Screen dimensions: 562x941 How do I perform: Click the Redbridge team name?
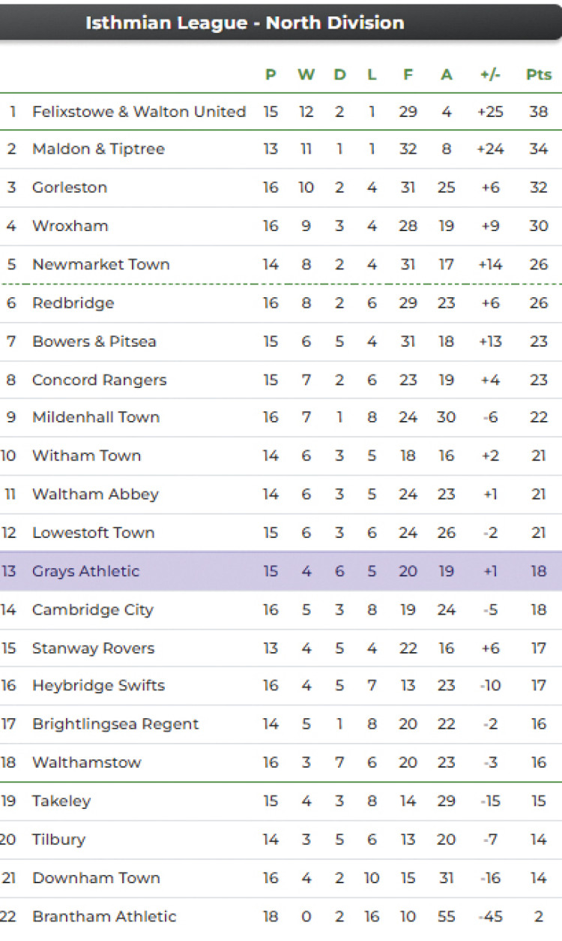coord(73,303)
